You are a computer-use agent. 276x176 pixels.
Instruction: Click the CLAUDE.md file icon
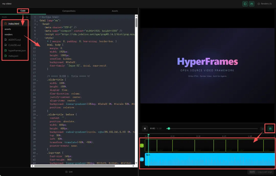(x=5, y=45)
